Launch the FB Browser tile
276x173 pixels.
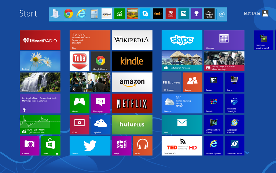tap(171, 82)
